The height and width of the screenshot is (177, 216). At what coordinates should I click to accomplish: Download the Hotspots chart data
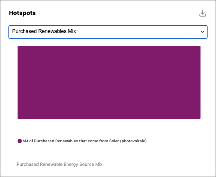(203, 13)
